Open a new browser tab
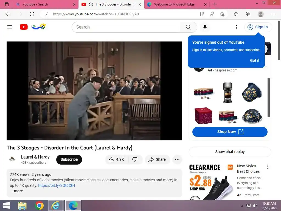 (215, 4)
